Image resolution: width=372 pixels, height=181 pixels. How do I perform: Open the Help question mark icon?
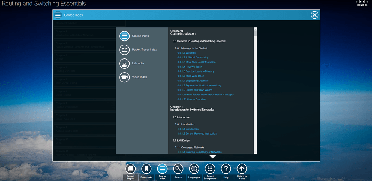[226, 169]
